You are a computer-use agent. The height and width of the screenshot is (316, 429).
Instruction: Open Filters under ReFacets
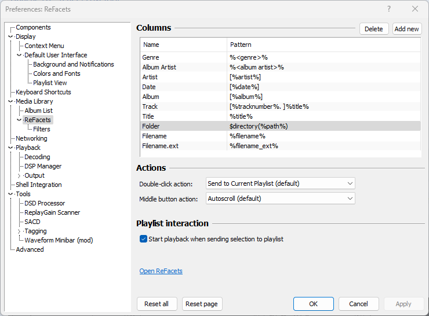(42, 129)
